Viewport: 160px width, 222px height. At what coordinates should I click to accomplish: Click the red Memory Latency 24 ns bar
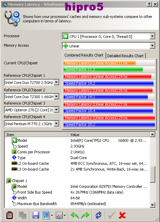pos(107,76)
